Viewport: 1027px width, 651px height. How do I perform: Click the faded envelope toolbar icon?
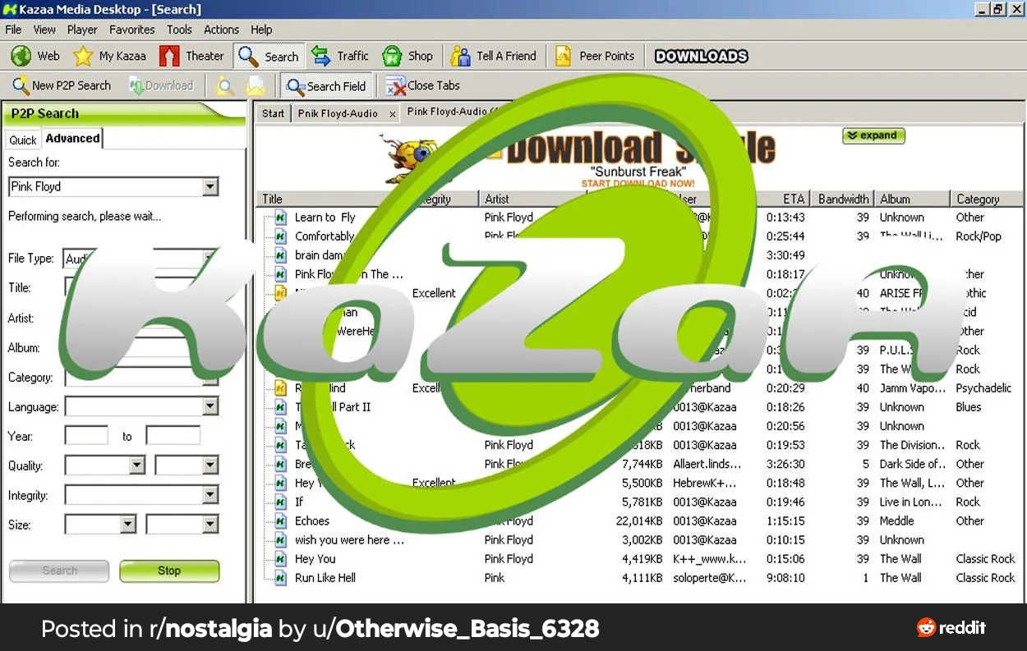(256, 85)
